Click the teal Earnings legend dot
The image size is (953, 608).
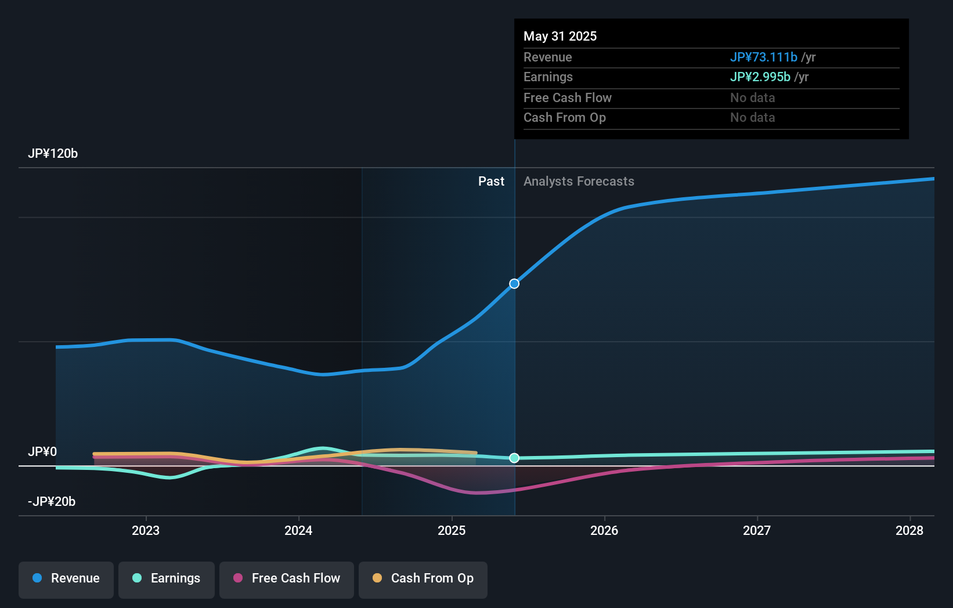pos(136,578)
